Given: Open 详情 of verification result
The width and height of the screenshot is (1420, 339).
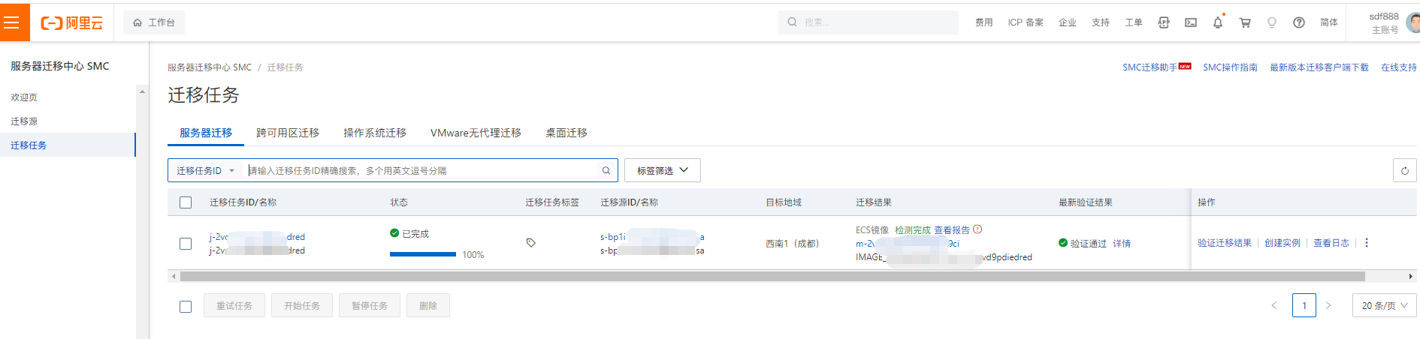Looking at the screenshot, I should [1122, 244].
